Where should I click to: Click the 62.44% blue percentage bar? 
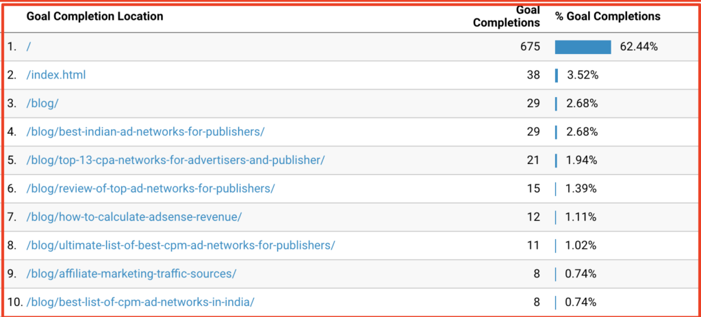pos(583,47)
